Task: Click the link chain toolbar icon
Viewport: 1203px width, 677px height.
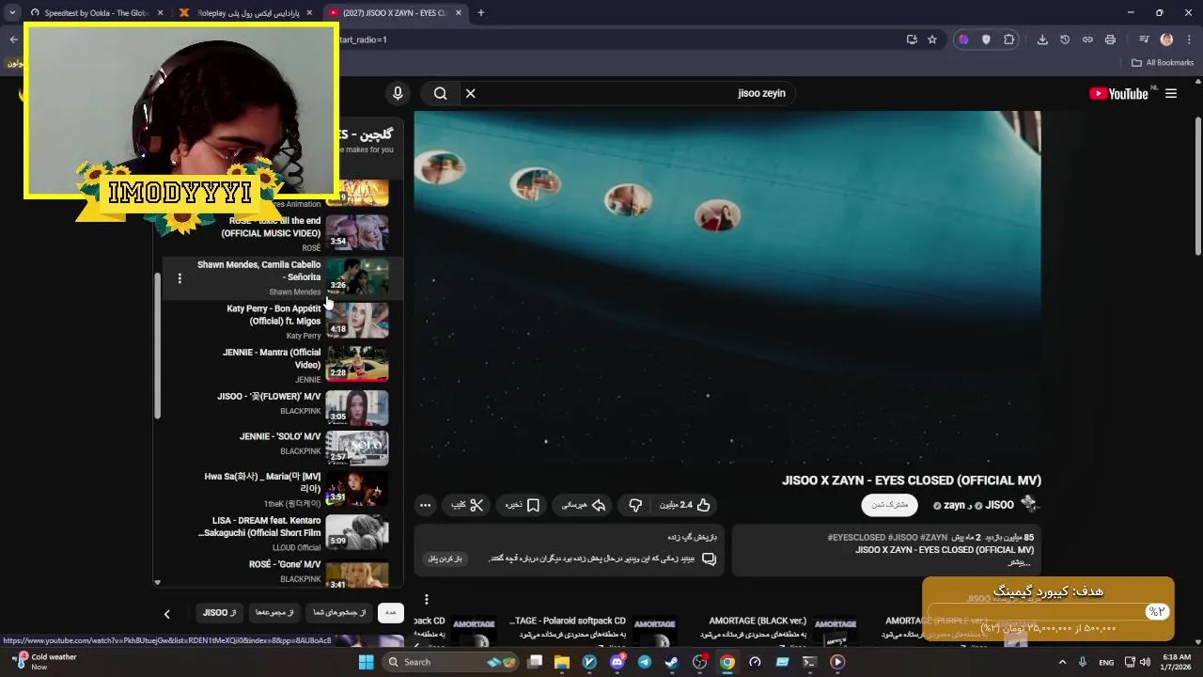Action: point(1087,39)
